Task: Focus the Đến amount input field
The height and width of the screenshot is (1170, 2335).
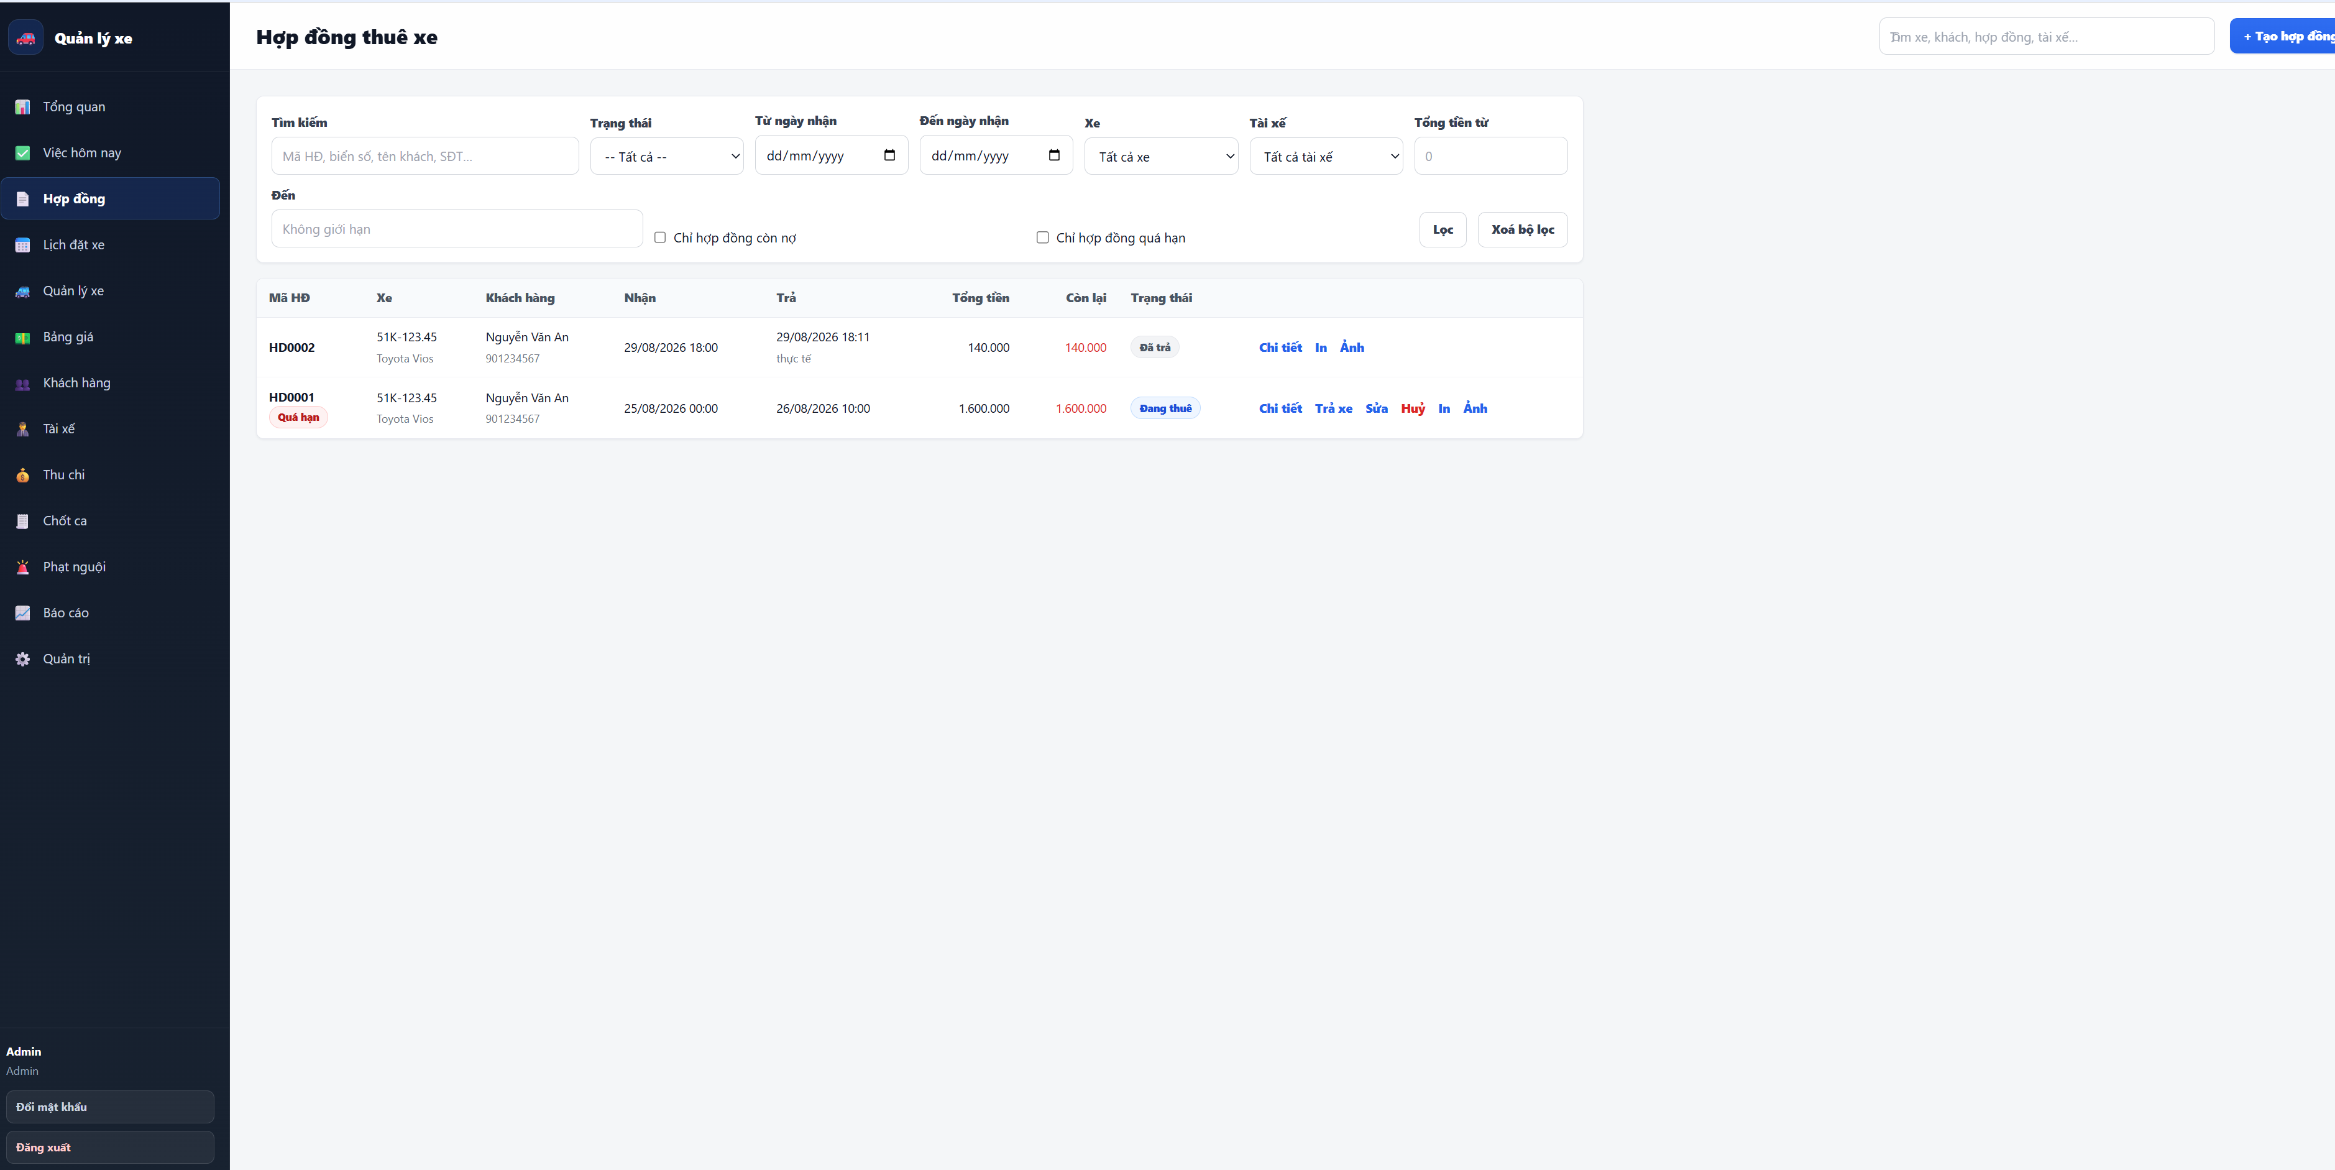Action: pyautogui.click(x=457, y=229)
